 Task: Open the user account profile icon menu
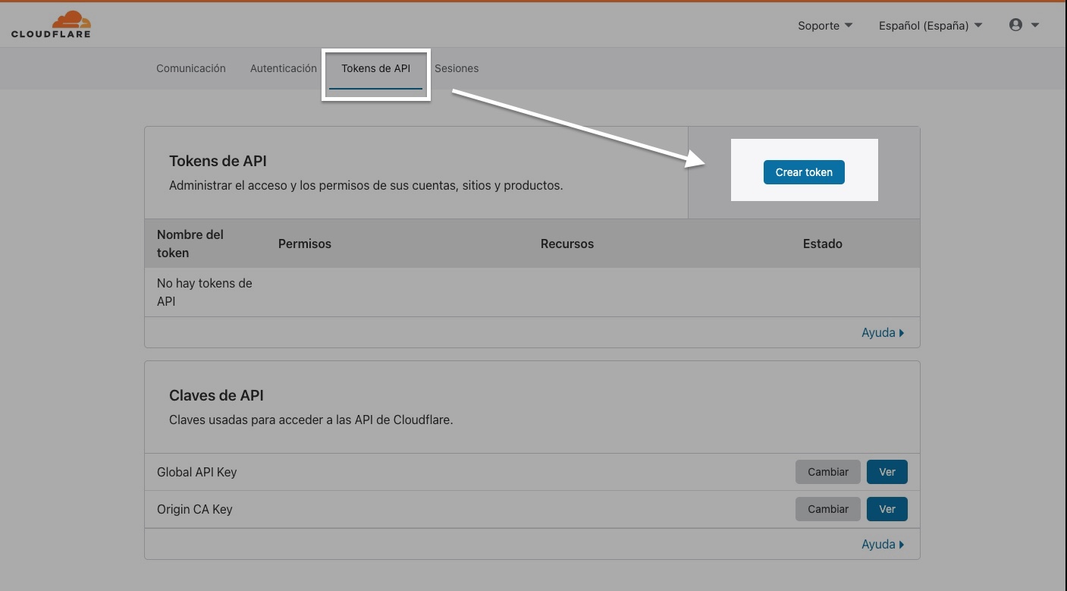(x=1023, y=25)
